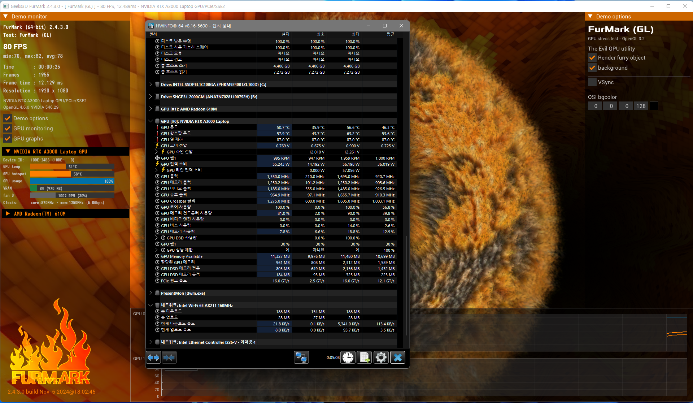
Task: Click the HWiNFO reset clock icon
Action: 348,357
